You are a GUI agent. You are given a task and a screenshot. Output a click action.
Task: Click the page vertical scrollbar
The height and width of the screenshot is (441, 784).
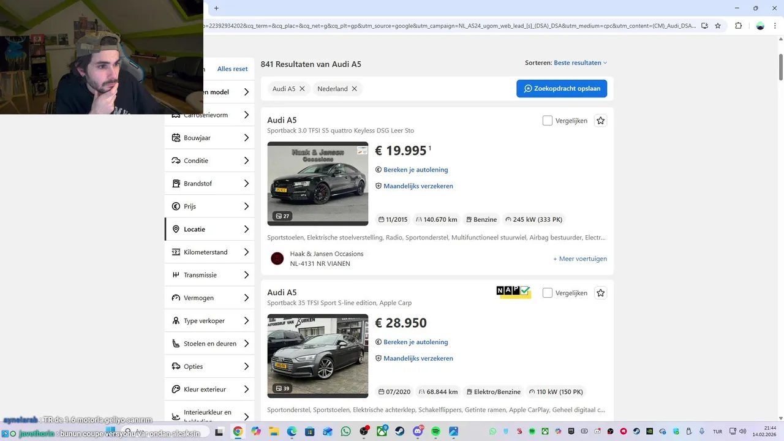pyautogui.click(x=780, y=67)
